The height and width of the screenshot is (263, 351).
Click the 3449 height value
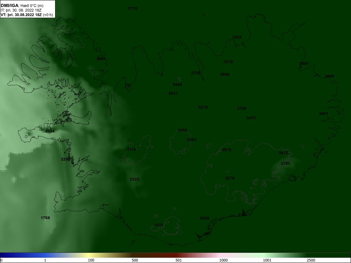click(177, 85)
